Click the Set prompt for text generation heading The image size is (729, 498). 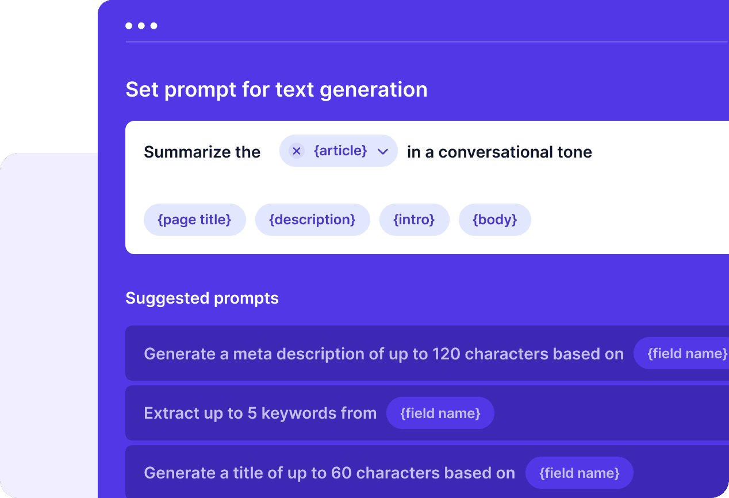pyautogui.click(x=277, y=90)
